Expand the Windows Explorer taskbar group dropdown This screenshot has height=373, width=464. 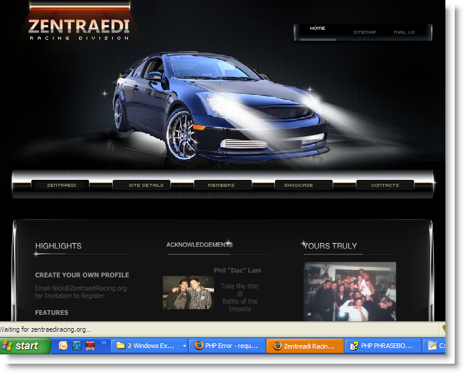(184, 346)
